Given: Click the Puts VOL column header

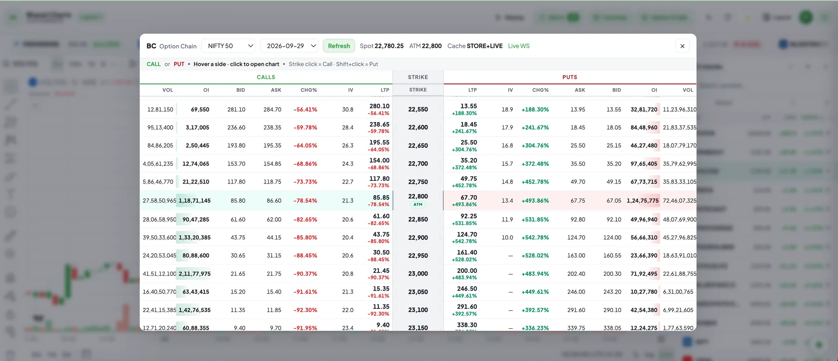Looking at the screenshot, I should point(688,90).
